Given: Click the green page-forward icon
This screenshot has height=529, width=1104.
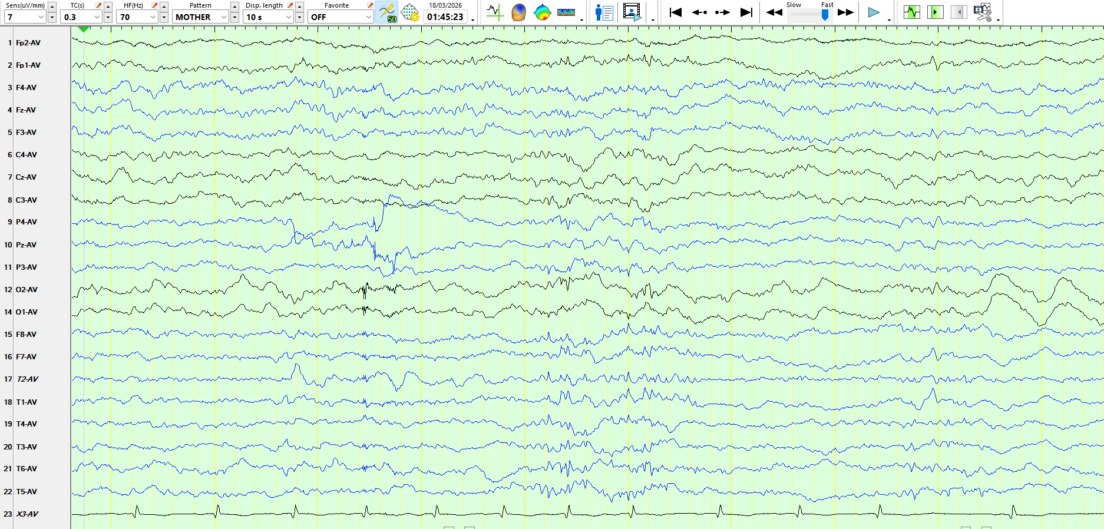Looking at the screenshot, I should (936, 12).
